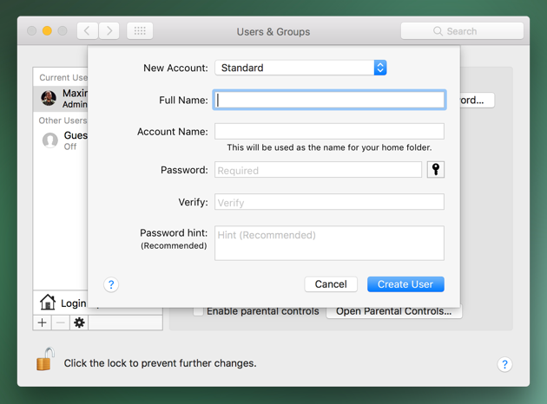Open the gear actions menu
The width and height of the screenshot is (547, 404).
[x=79, y=323]
